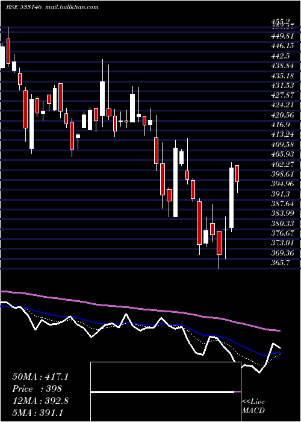Click the 365.7 price axis label

(x=281, y=263)
